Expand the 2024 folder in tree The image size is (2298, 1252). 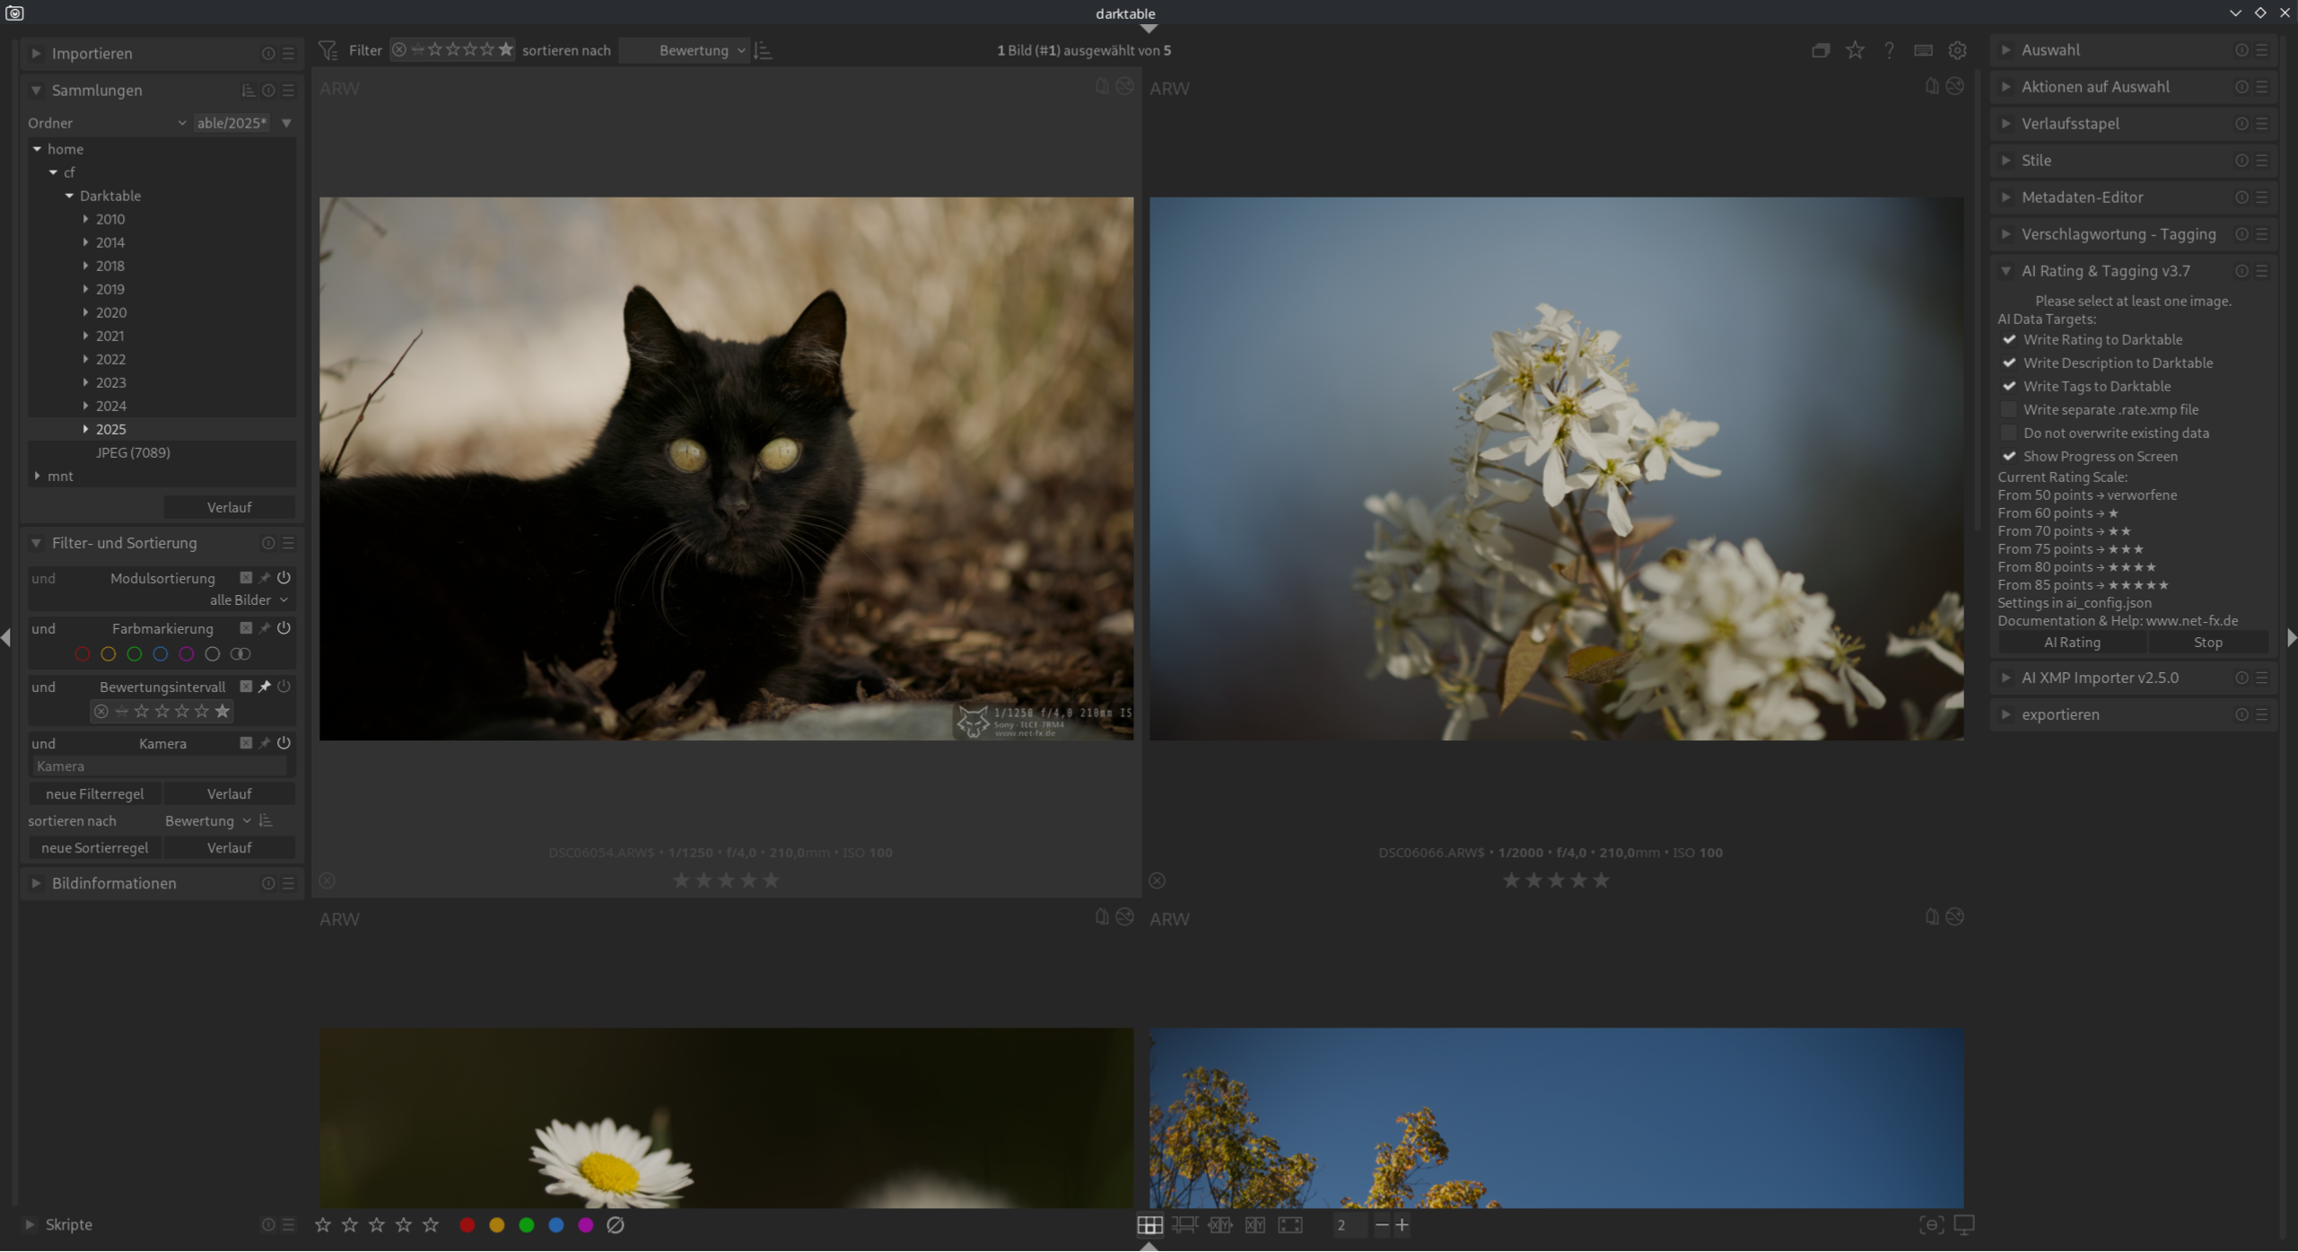click(x=85, y=406)
